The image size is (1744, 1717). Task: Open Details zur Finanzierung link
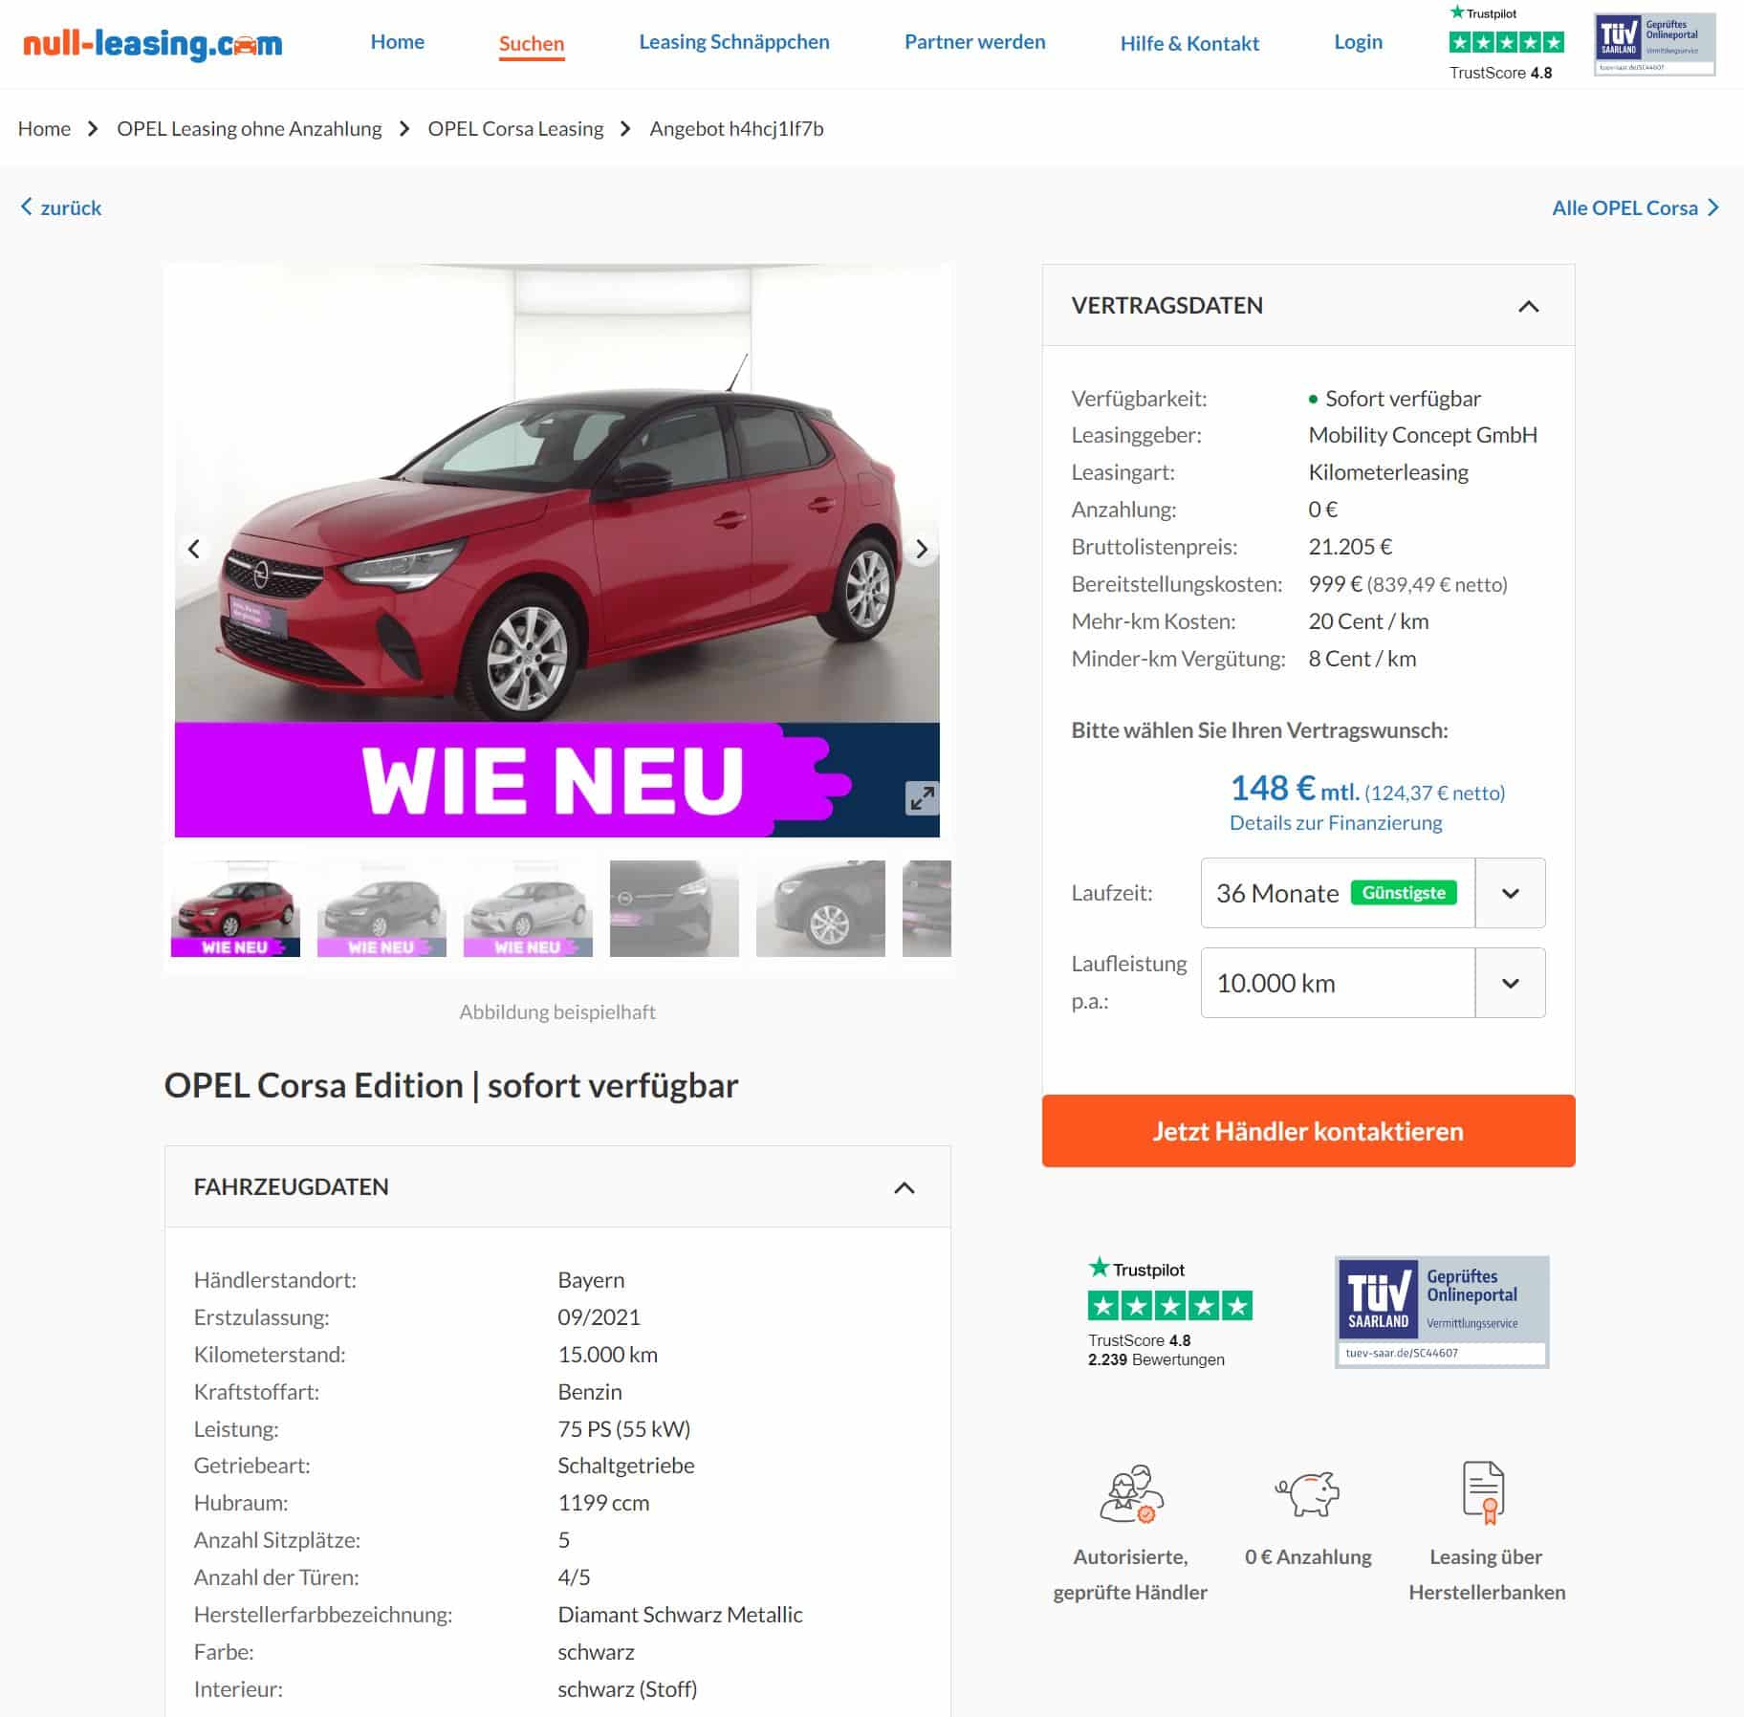tap(1336, 822)
